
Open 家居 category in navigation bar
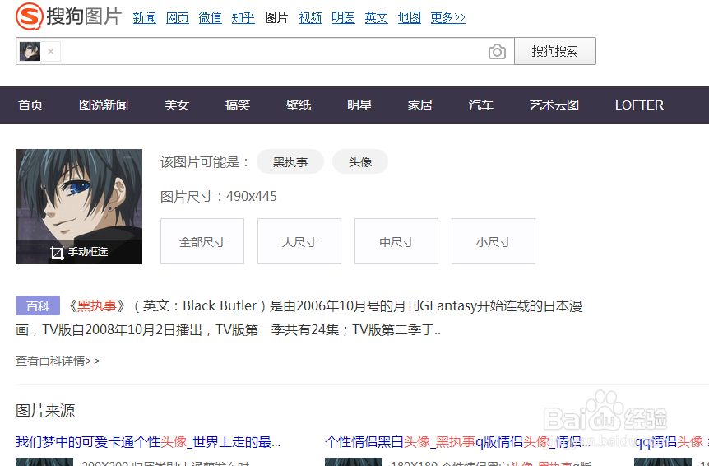point(420,105)
